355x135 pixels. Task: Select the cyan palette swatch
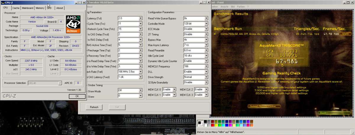pyautogui.click(x=223, y=125)
